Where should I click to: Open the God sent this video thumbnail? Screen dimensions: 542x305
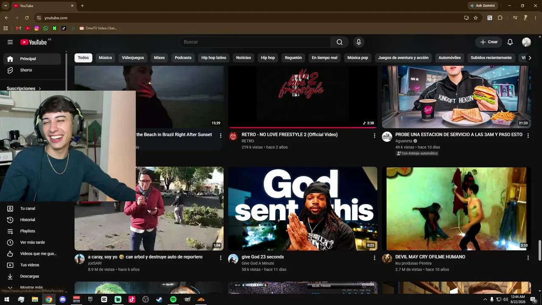303,208
